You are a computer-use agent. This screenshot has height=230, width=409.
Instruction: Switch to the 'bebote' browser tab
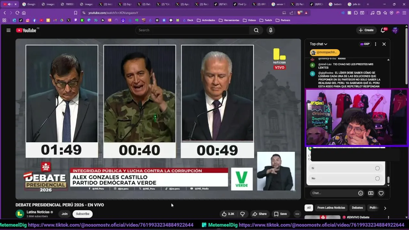click(x=335, y=4)
